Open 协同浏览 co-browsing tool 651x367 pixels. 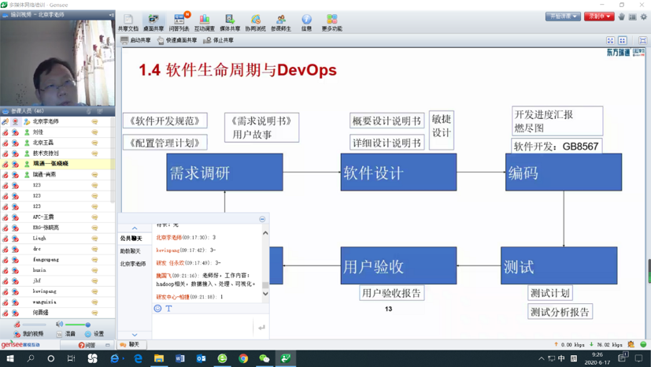[255, 23]
